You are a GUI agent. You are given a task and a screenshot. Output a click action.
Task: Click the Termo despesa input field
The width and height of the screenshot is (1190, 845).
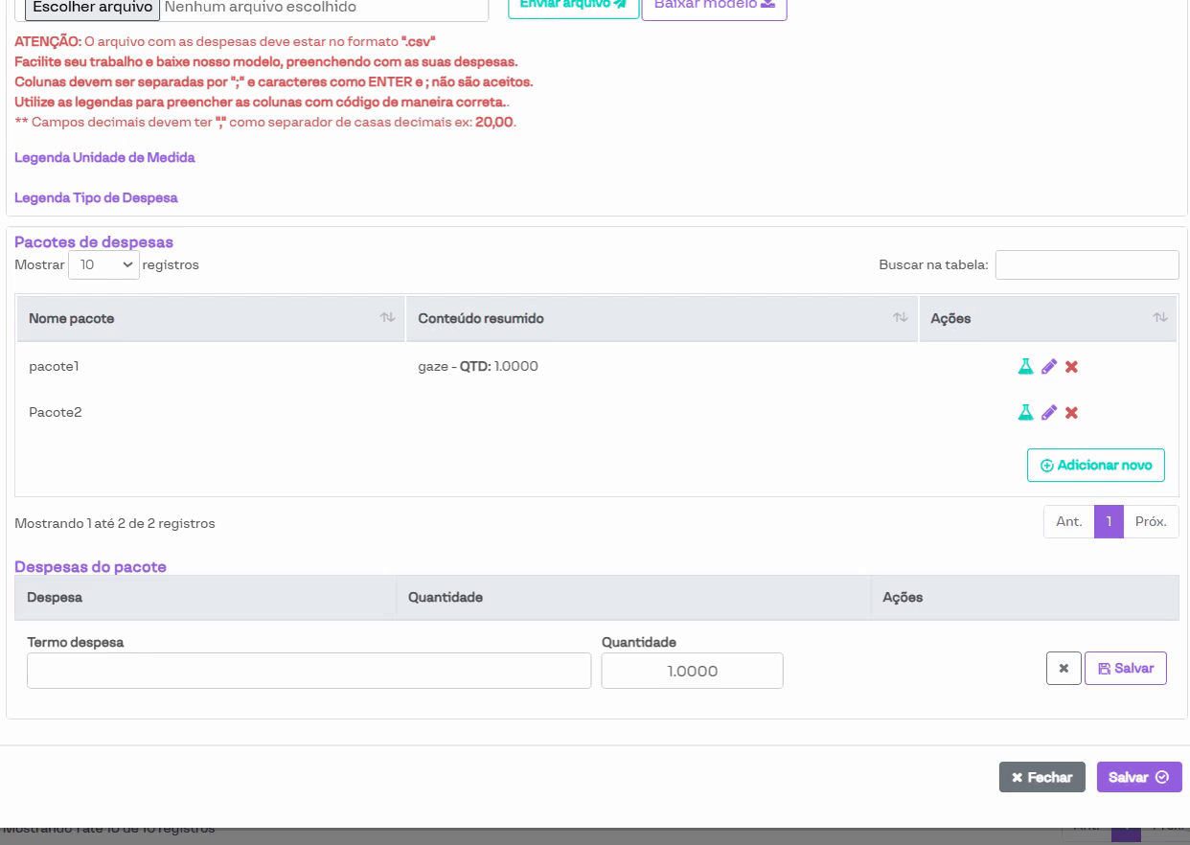309,671
